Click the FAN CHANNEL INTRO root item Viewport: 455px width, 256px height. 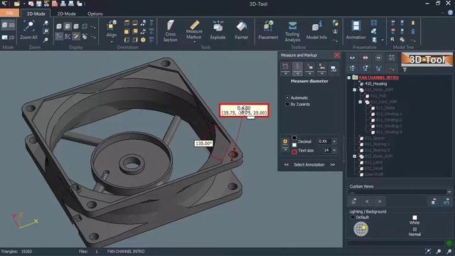pos(379,78)
